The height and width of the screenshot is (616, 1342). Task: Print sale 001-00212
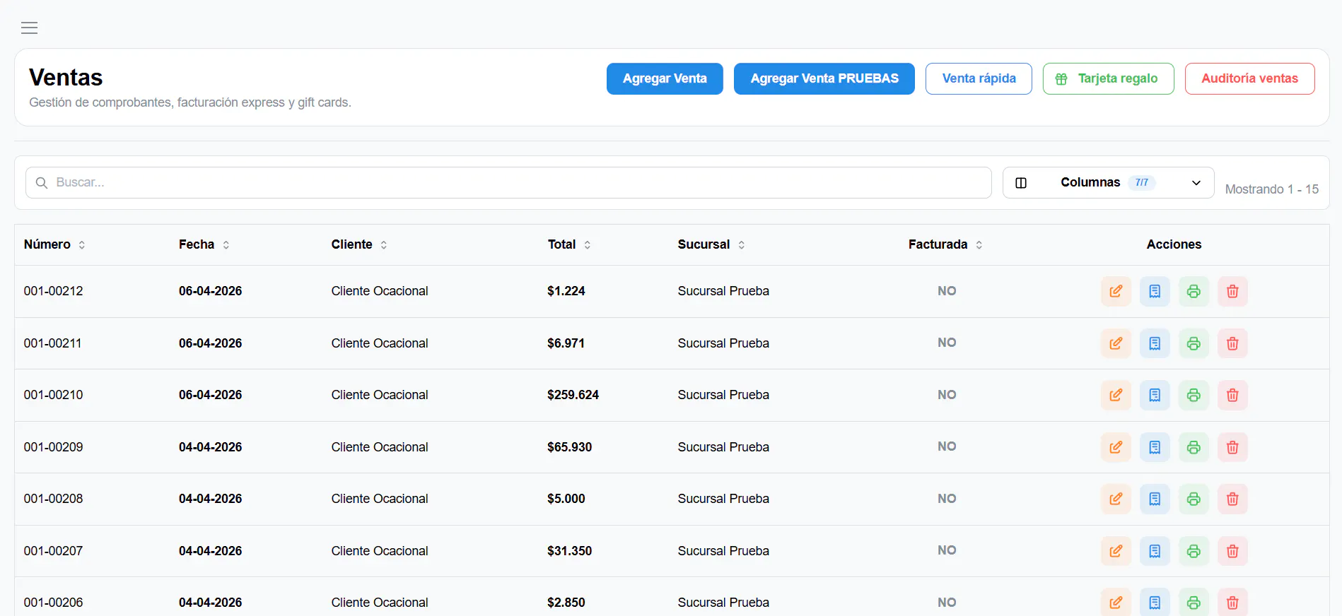(x=1194, y=291)
